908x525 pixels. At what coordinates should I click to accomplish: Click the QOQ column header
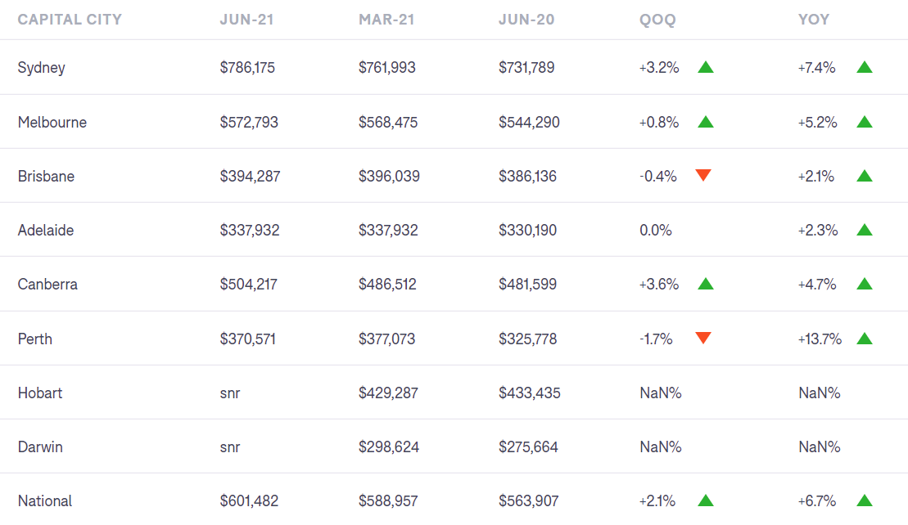(x=657, y=20)
